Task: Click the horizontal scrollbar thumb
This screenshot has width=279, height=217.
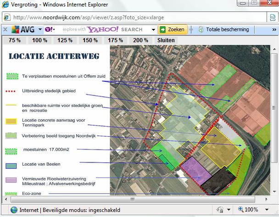Action: [133, 200]
